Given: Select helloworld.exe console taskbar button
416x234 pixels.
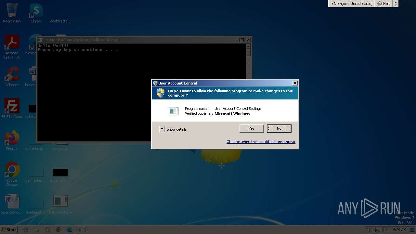Looking at the screenshot, I should tap(81, 230).
